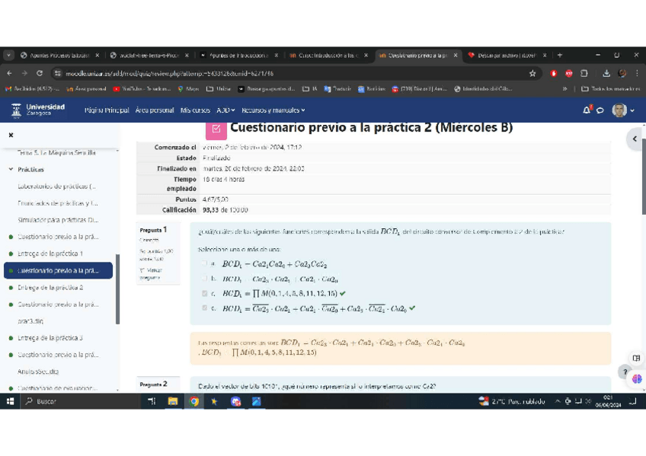The height and width of the screenshot is (456, 646).
Task: Open Tema 5 La Máquina Sencilla
Action: pos(56,152)
